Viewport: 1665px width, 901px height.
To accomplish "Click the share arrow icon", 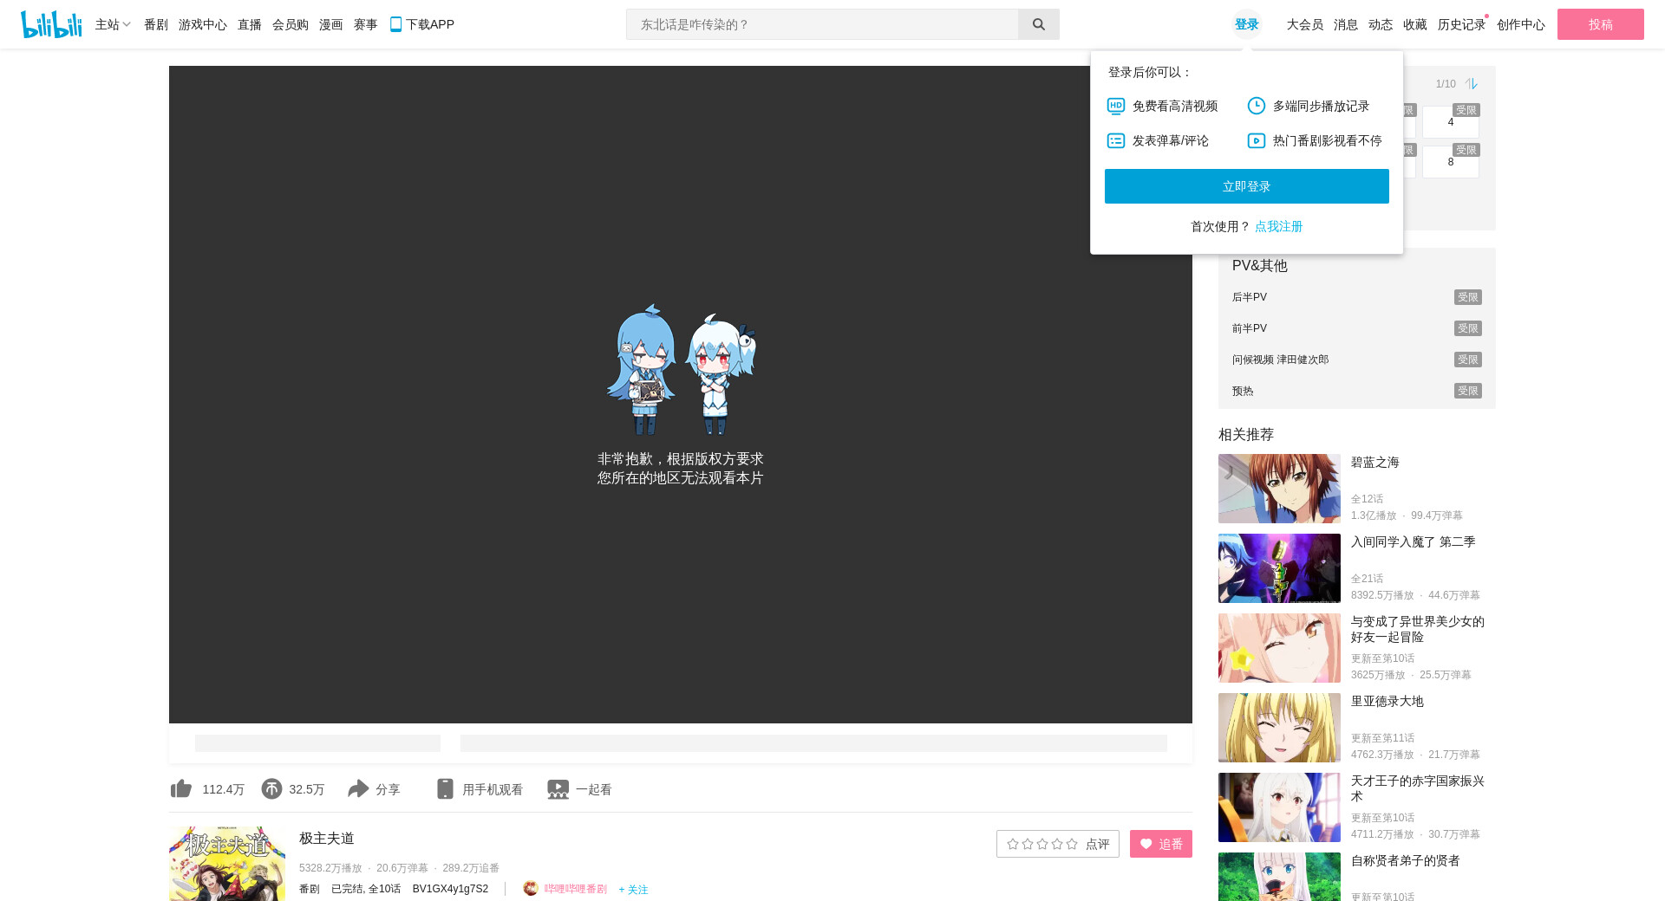I will click(358, 788).
